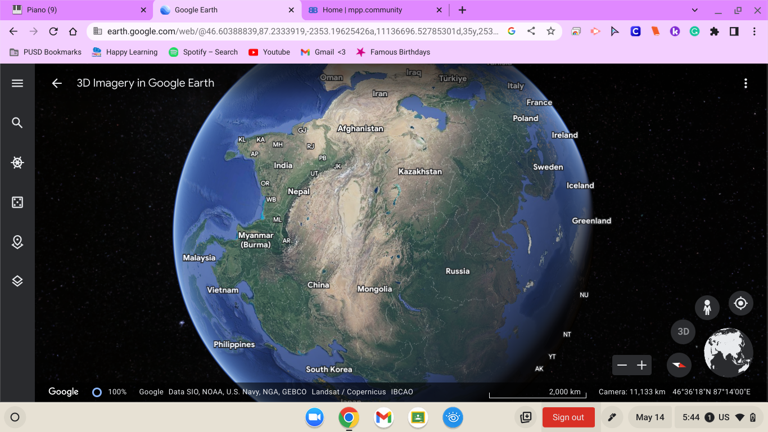This screenshot has height=432, width=768.
Task: Switch to the Piano (9) tab
Action: [x=76, y=10]
